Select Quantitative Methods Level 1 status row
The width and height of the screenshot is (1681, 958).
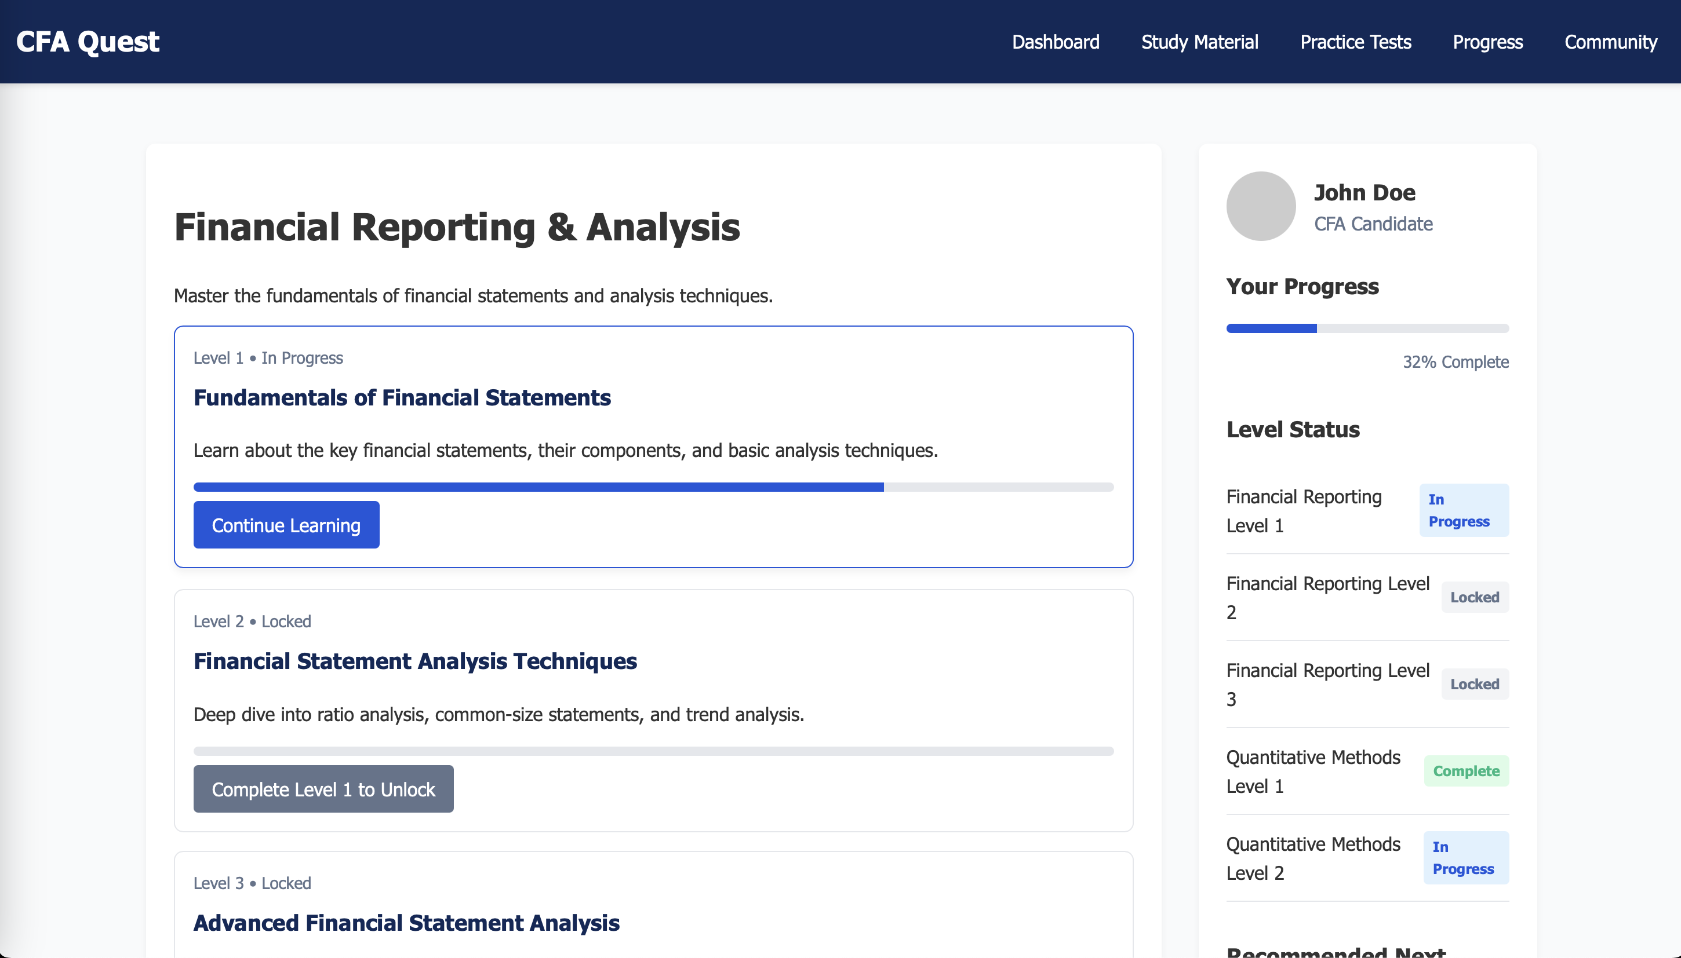coord(1367,771)
